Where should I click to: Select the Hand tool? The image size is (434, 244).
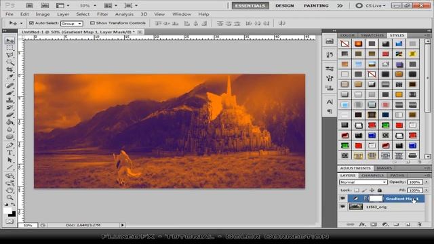10,190
